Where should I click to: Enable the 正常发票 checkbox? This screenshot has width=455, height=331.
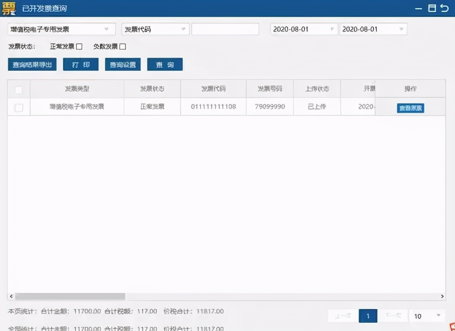click(x=79, y=46)
